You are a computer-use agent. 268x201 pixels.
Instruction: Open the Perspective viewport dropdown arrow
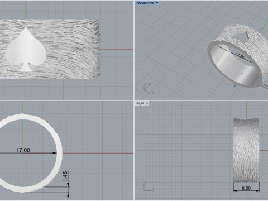tap(157, 3)
